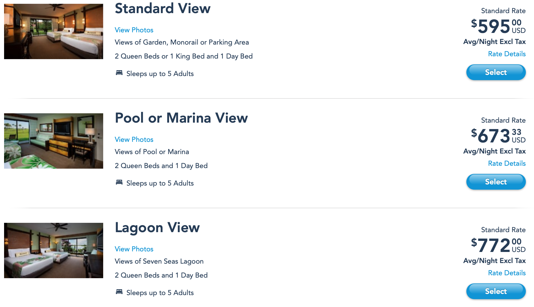Click bed icon under Lagoon View
534x307 pixels.
(x=119, y=292)
